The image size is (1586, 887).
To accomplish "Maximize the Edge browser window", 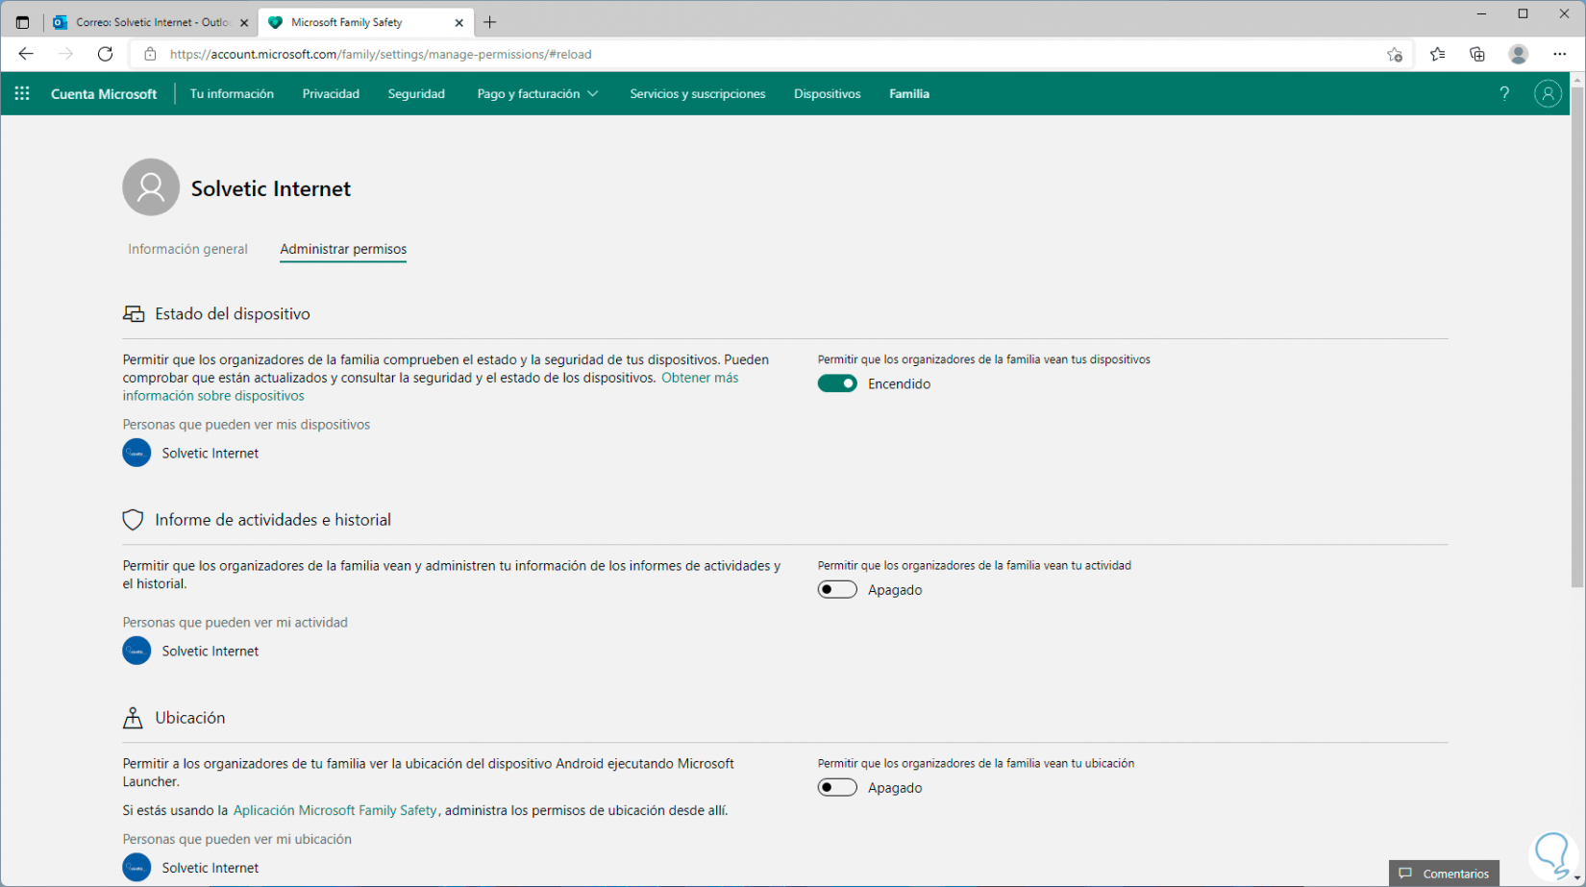I will [1524, 13].
